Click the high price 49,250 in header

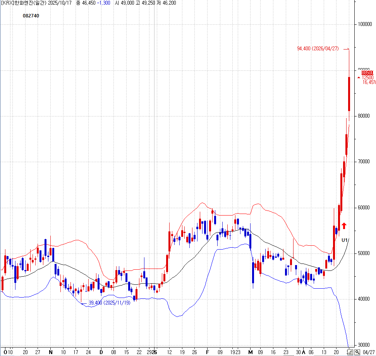point(148,3)
